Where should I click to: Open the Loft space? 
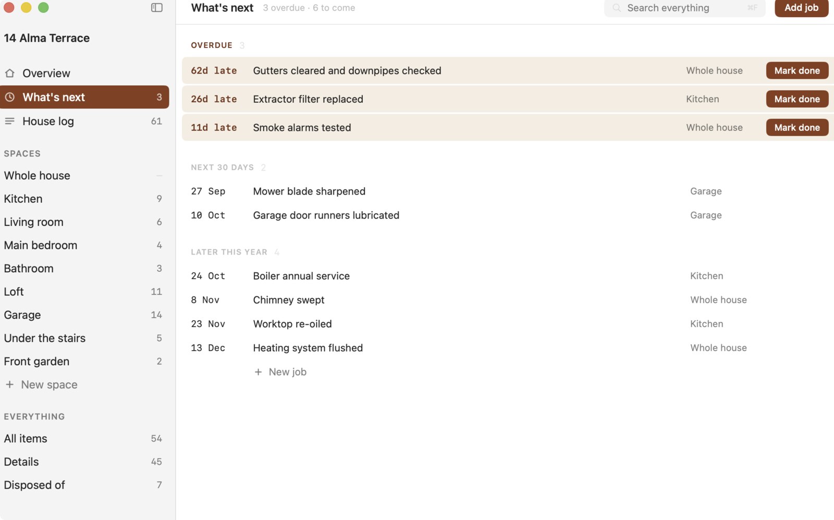pyautogui.click(x=84, y=292)
